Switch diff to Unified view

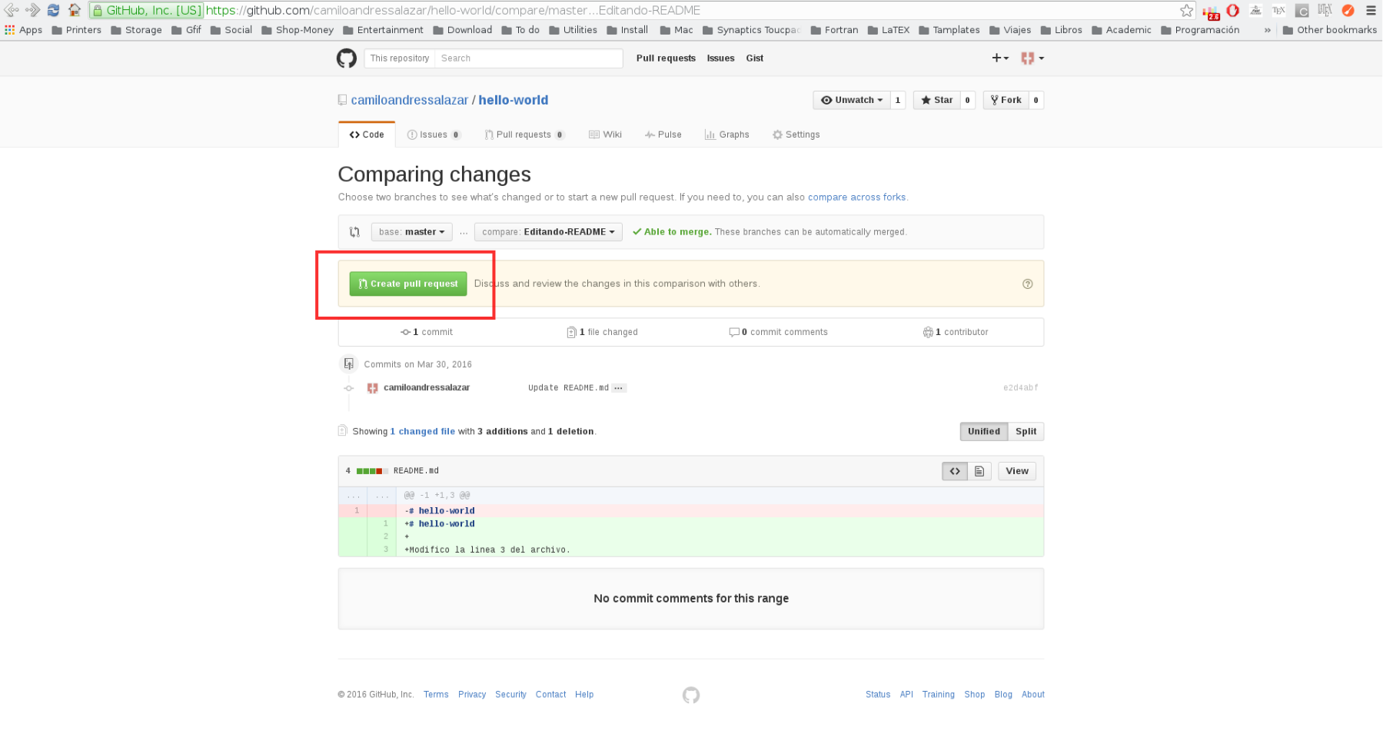pyautogui.click(x=983, y=432)
